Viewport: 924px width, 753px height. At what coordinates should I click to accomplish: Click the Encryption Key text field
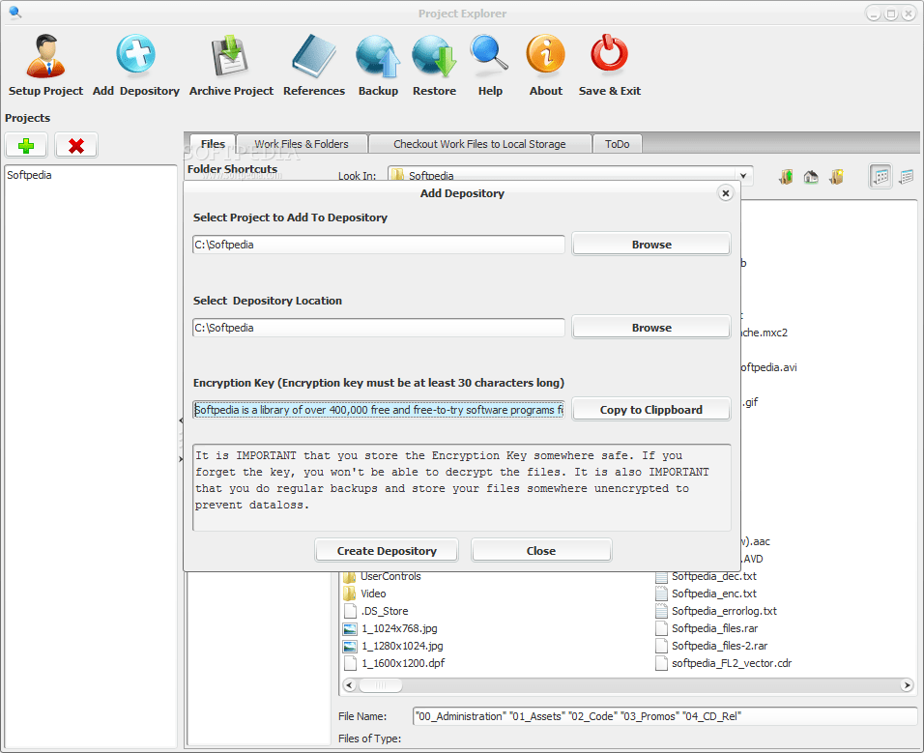click(x=378, y=410)
